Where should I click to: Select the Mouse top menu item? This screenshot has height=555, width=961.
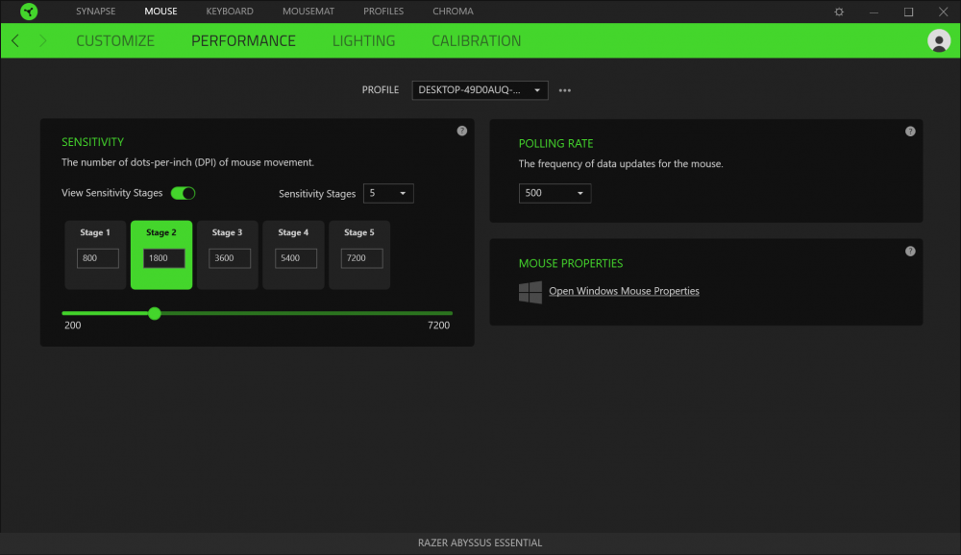(x=160, y=11)
